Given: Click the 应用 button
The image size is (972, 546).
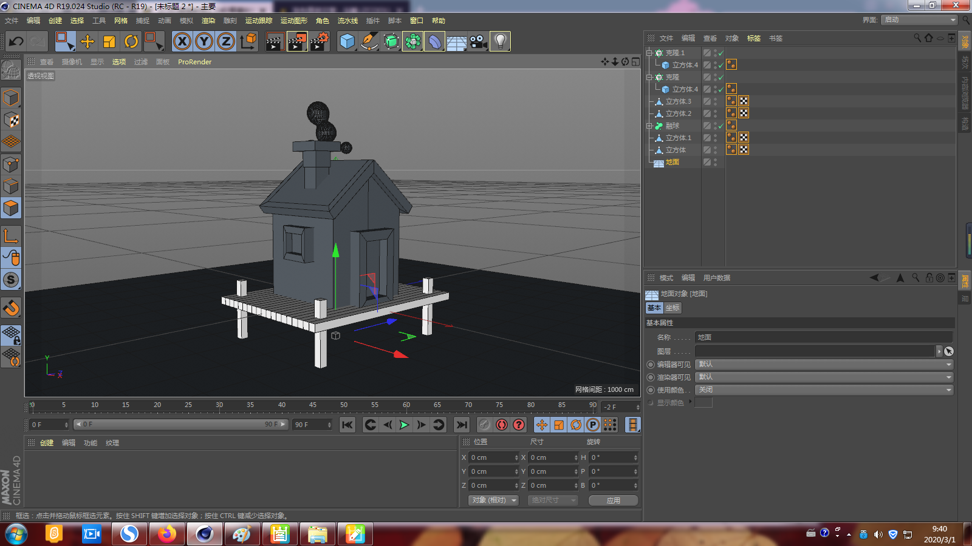Looking at the screenshot, I should click(614, 500).
